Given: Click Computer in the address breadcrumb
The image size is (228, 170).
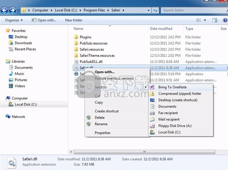Looking at the screenshot, I should point(40,10).
